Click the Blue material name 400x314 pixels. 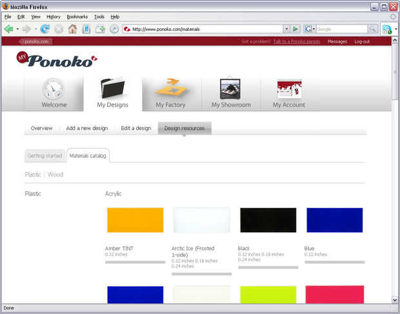coord(309,248)
